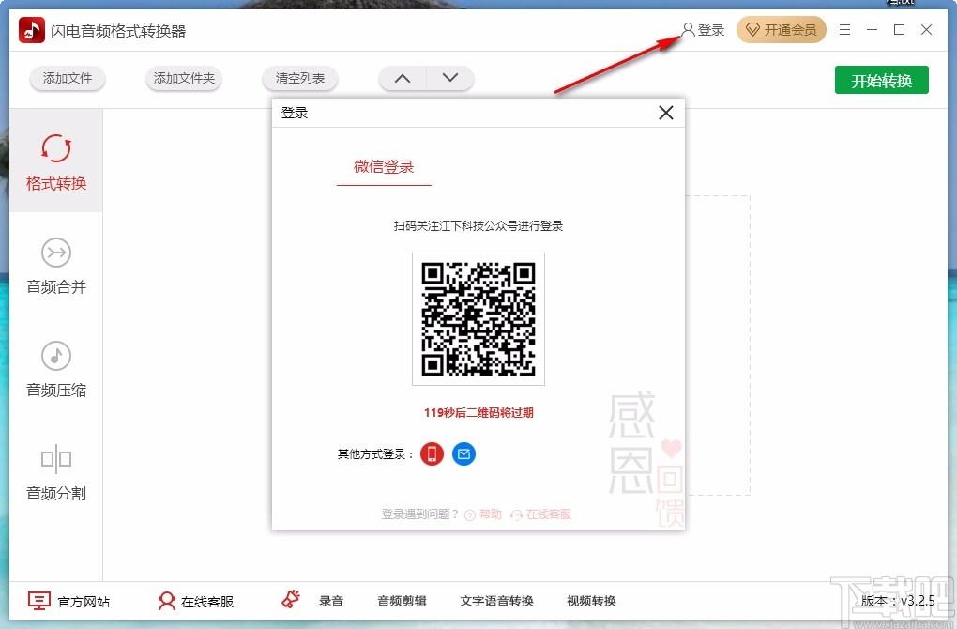Close the 登录 login dialog
Screen dimensions: 957x629
(x=666, y=113)
